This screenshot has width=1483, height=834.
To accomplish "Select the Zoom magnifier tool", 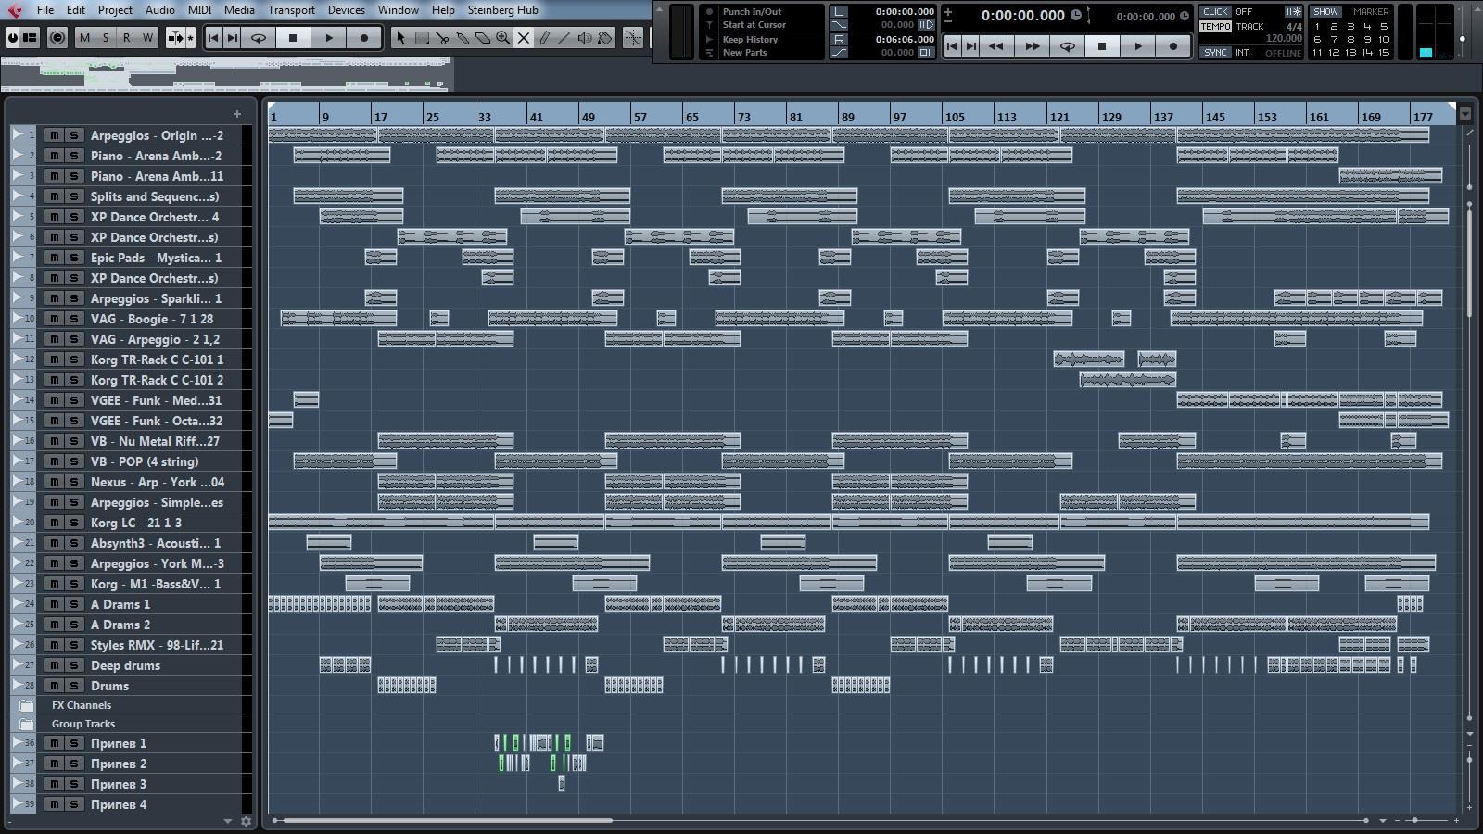I will [503, 38].
